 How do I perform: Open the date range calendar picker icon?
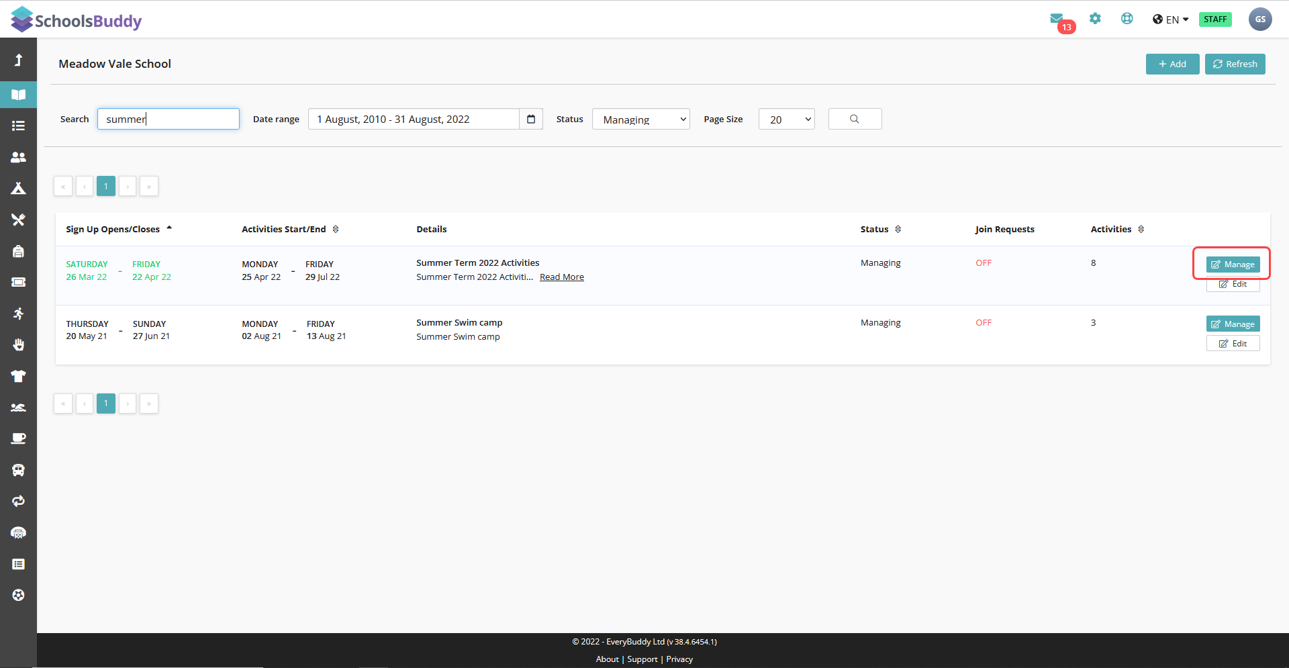point(531,119)
